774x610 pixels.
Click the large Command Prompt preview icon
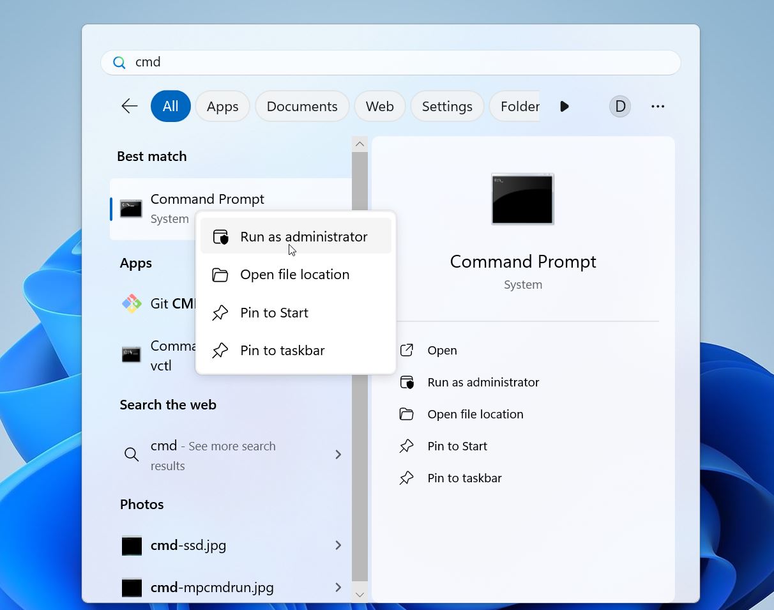522,199
